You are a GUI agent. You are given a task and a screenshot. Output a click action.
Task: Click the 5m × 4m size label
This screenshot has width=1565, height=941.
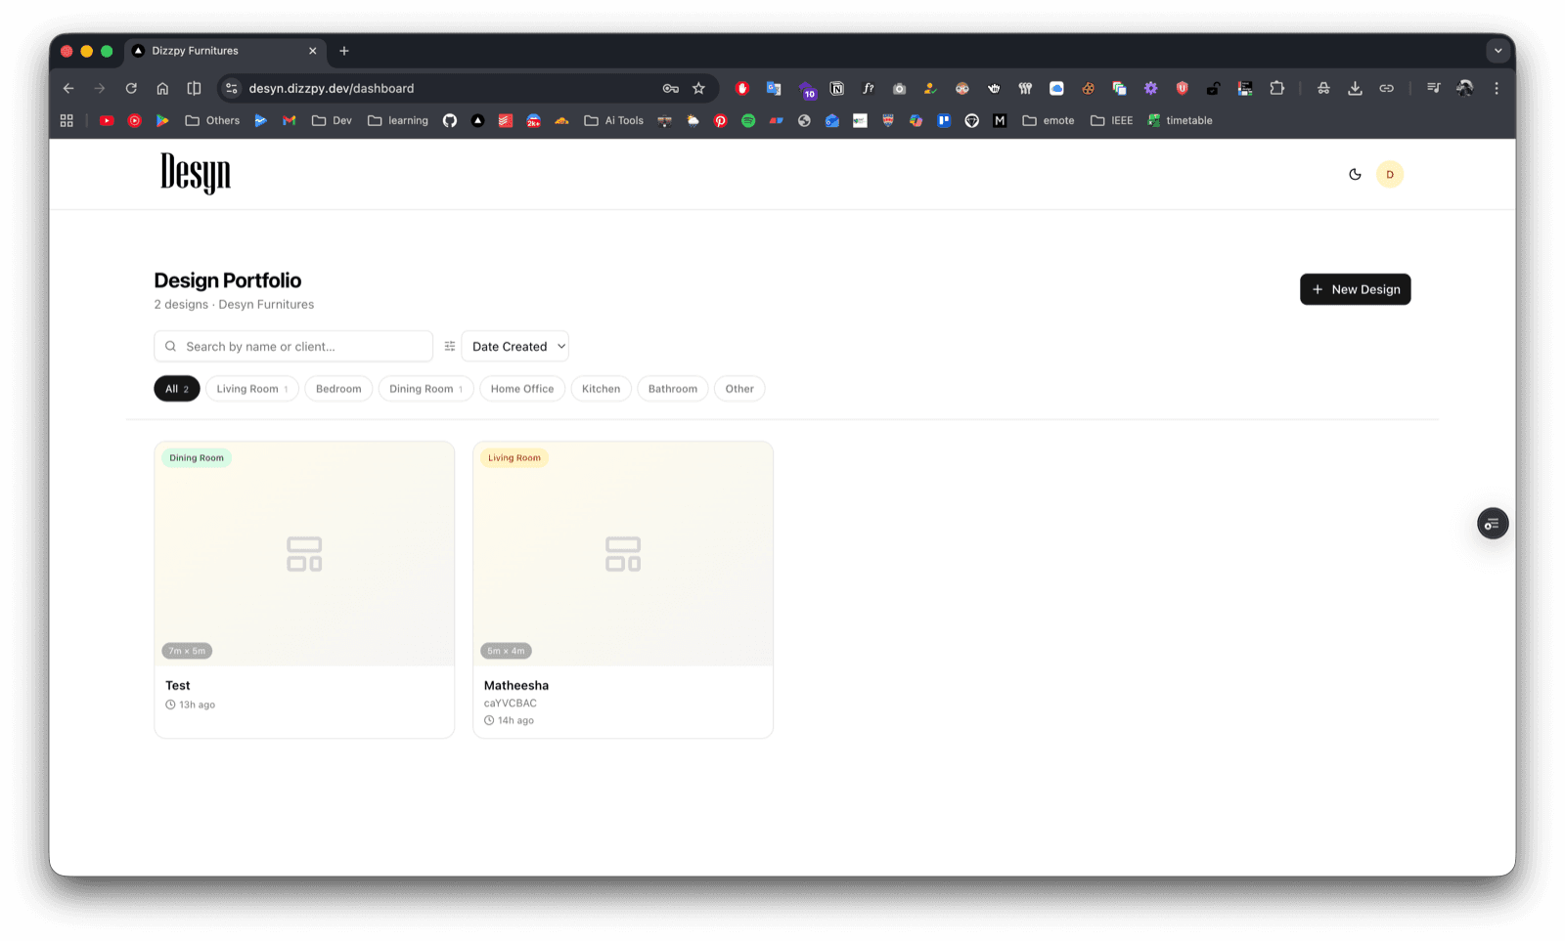tap(506, 651)
